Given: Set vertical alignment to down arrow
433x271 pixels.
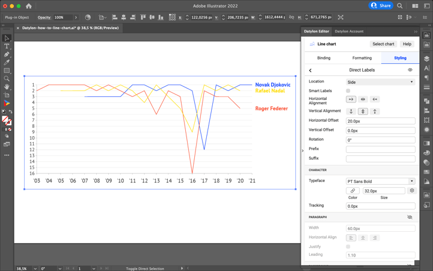Looking at the screenshot, I should [351, 111].
